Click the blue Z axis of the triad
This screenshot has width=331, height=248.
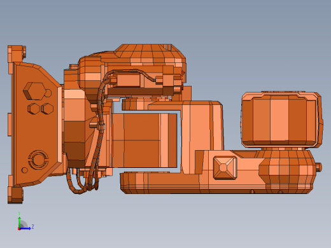pyautogui.click(x=25, y=228)
